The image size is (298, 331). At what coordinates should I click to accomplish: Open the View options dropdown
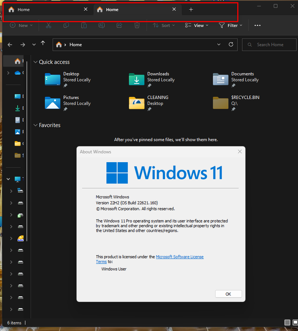pyautogui.click(x=197, y=25)
